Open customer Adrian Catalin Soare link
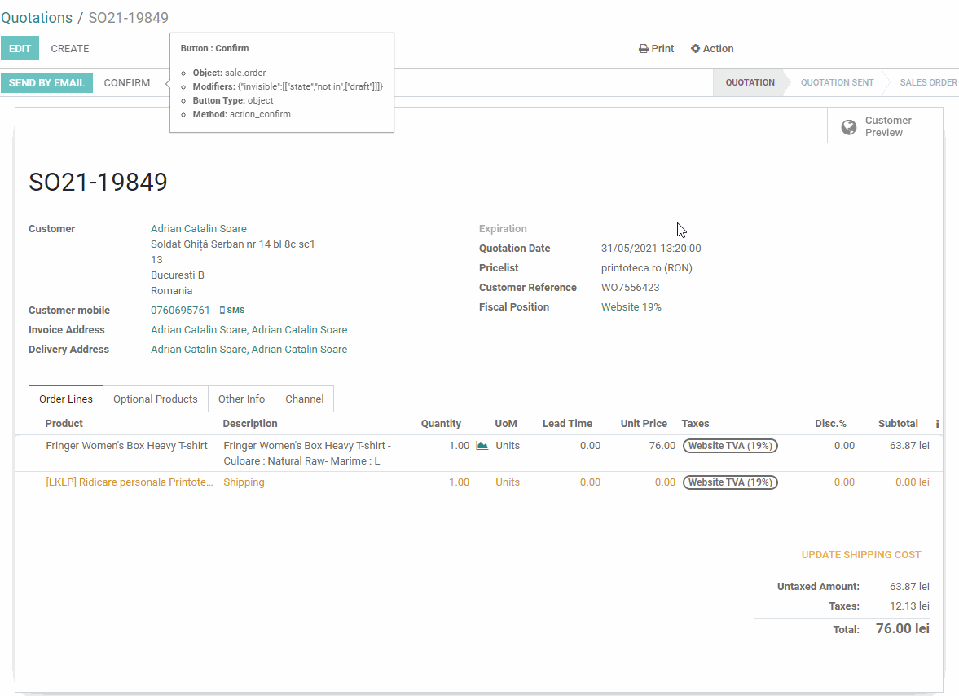Image resolution: width=959 pixels, height=696 pixels. click(198, 229)
